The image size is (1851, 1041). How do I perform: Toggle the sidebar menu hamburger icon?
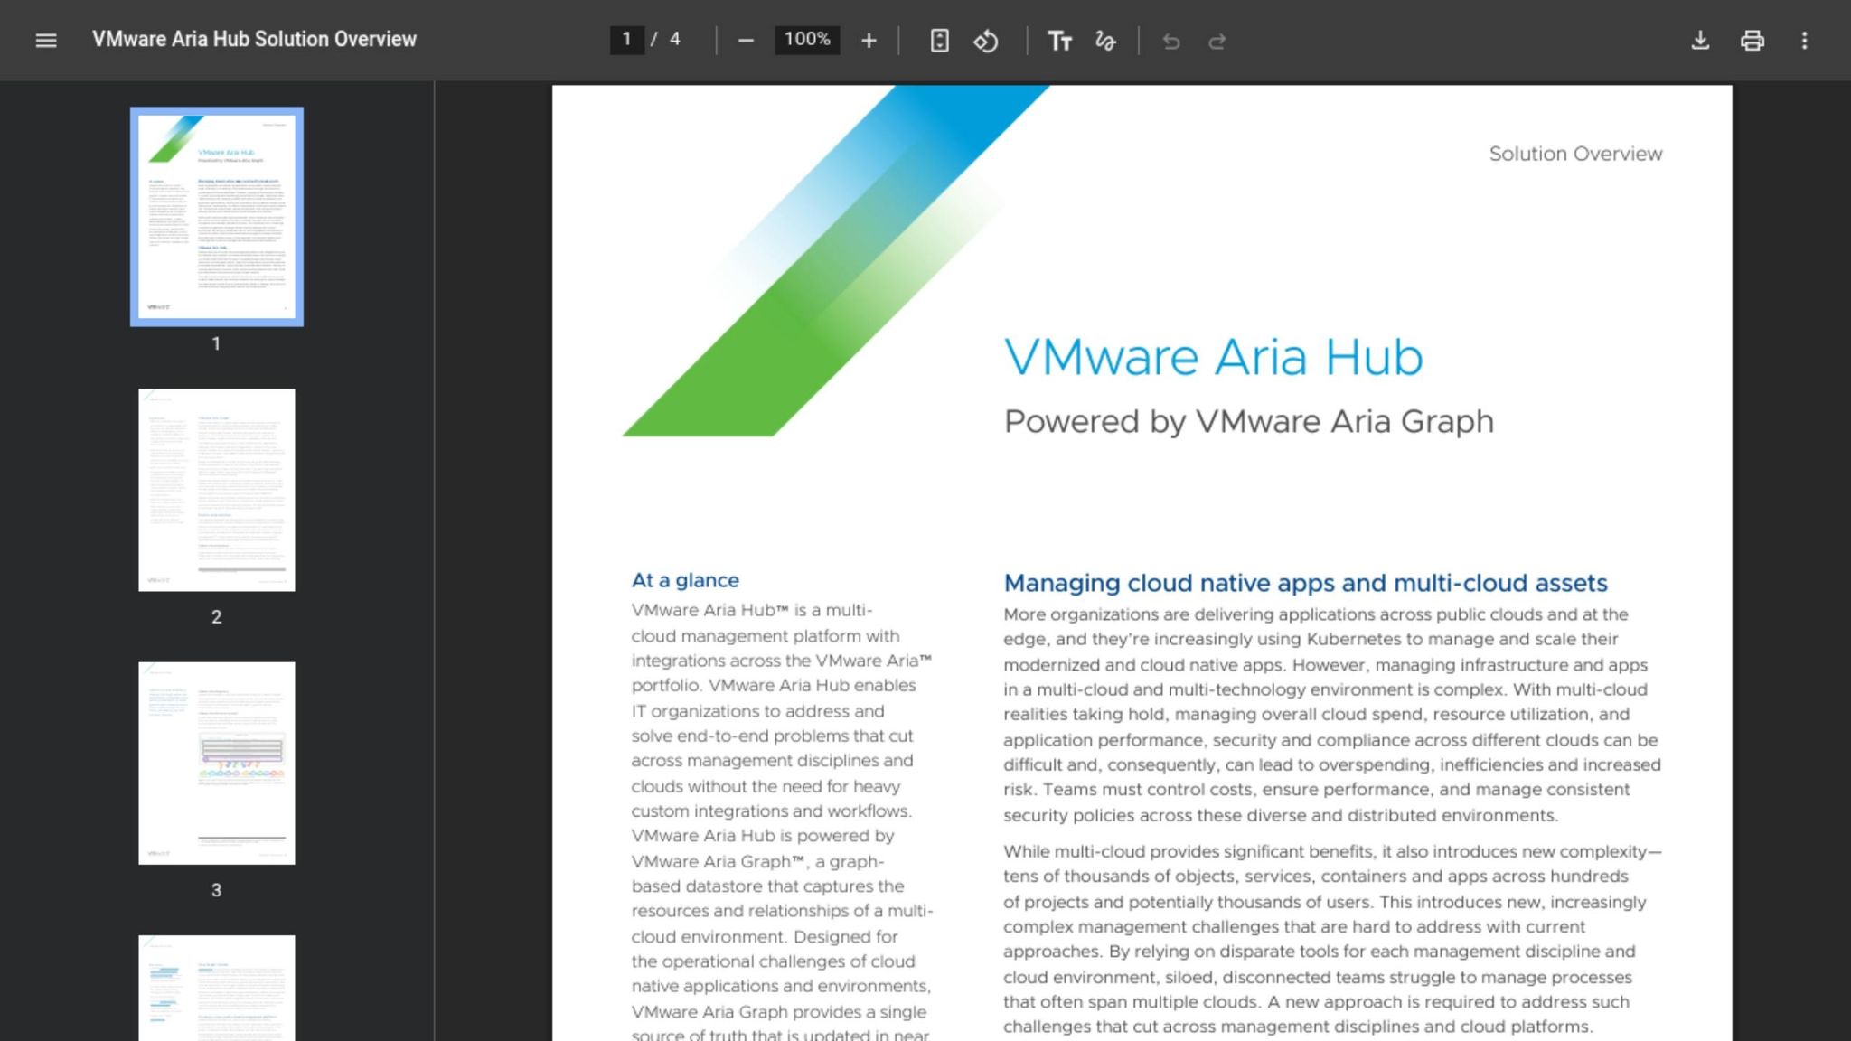[46, 40]
